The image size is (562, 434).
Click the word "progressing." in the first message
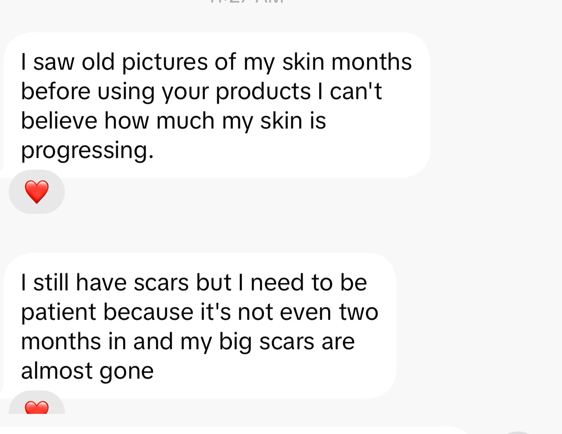point(87,150)
